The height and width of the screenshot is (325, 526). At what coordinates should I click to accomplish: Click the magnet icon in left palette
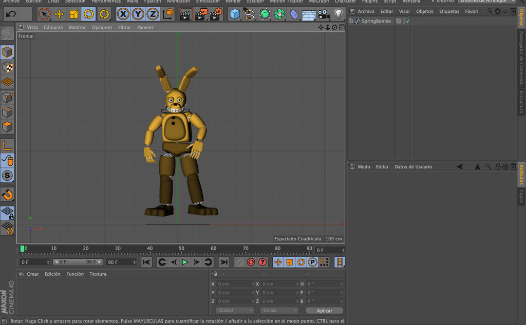7,195
